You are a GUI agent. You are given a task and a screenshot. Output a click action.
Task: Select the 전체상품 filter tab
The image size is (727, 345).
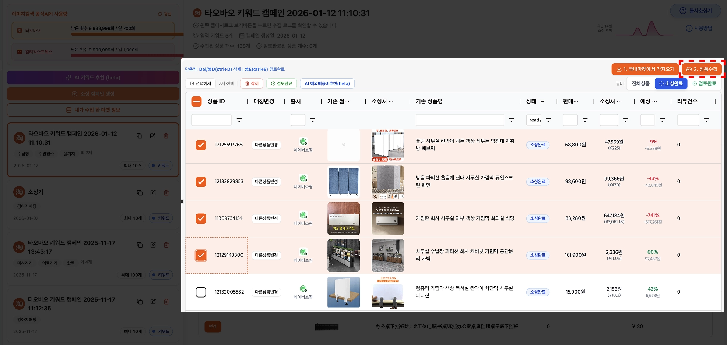click(x=640, y=83)
